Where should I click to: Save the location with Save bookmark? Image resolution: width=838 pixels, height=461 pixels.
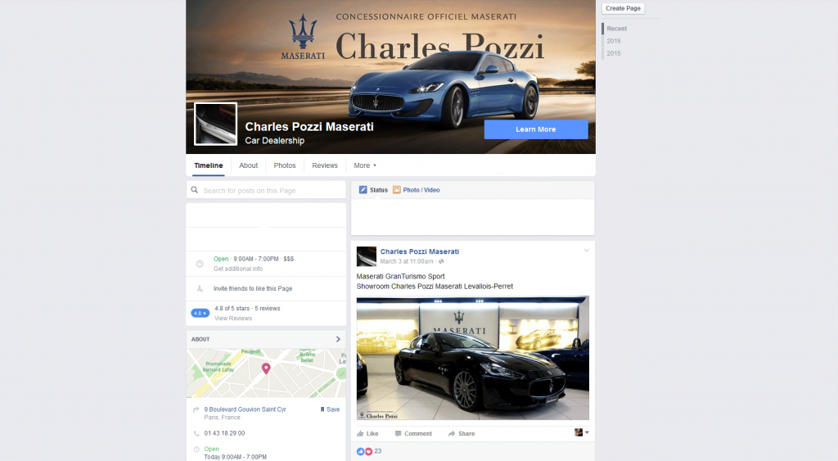click(331, 409)
